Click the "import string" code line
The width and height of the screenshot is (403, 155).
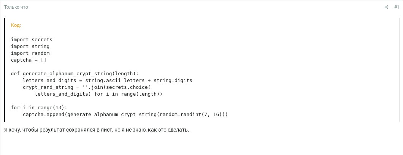tap(30, 46)
